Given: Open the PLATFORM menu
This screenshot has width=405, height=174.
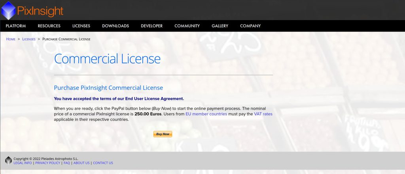Looking at the screenshot, I should coord(16,26).
